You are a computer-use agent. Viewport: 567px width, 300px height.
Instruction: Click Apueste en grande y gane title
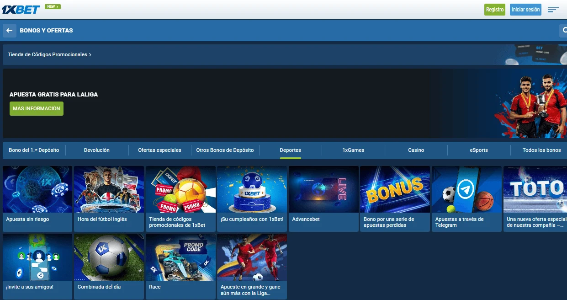pos(250,290)
